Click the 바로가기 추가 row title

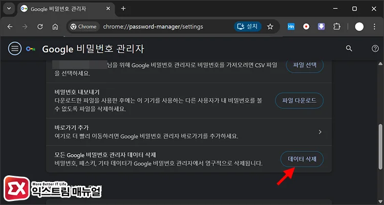pyautogui.click(x=72, y=128)
